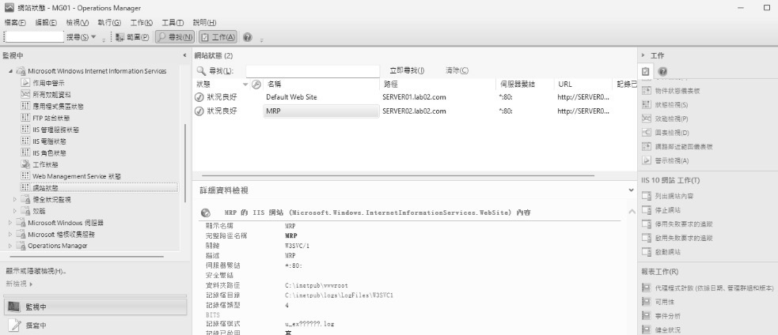Expand the Microsoft 稽核收集服務 node
The height and width of the screenshot is (335, 778).
click(10, 235)
